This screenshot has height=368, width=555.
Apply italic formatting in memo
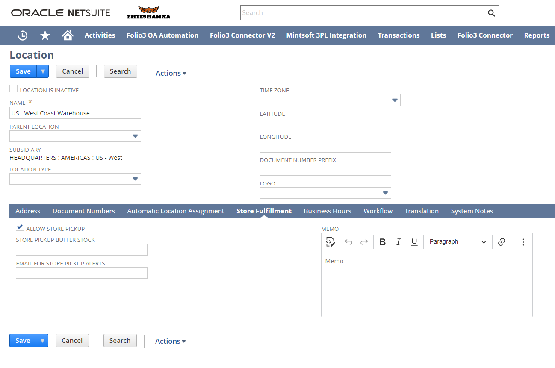398,242
